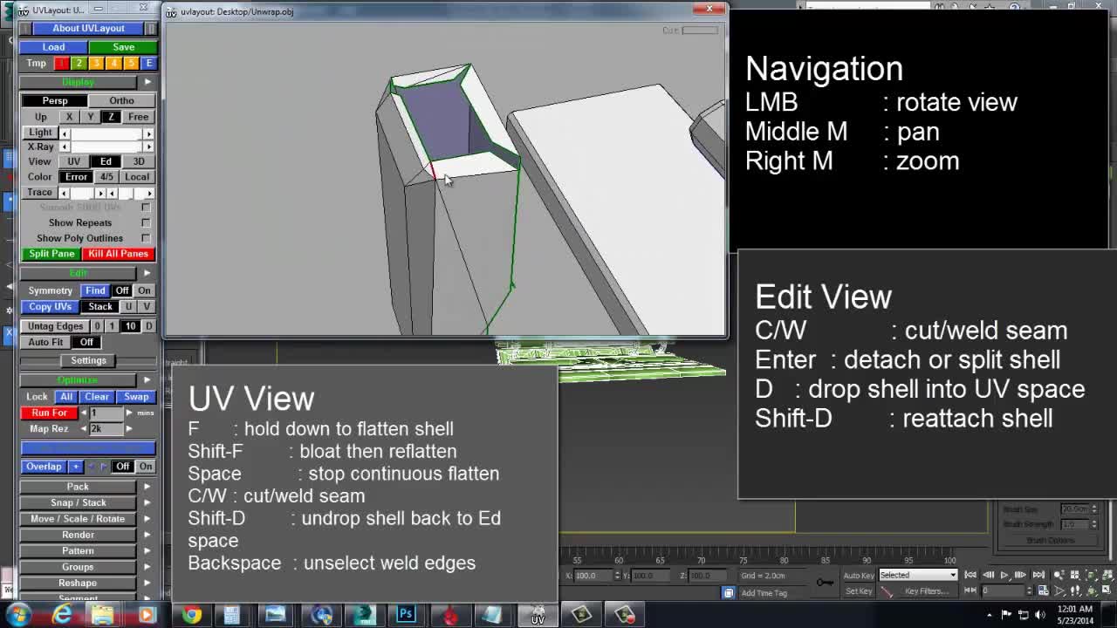
Task: Jump to end frame in 3ds Max
Action: point(1038,575)
